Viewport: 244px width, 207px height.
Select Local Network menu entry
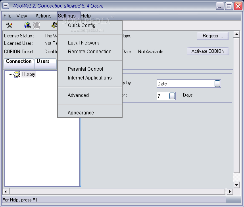[x=90, y=43]
